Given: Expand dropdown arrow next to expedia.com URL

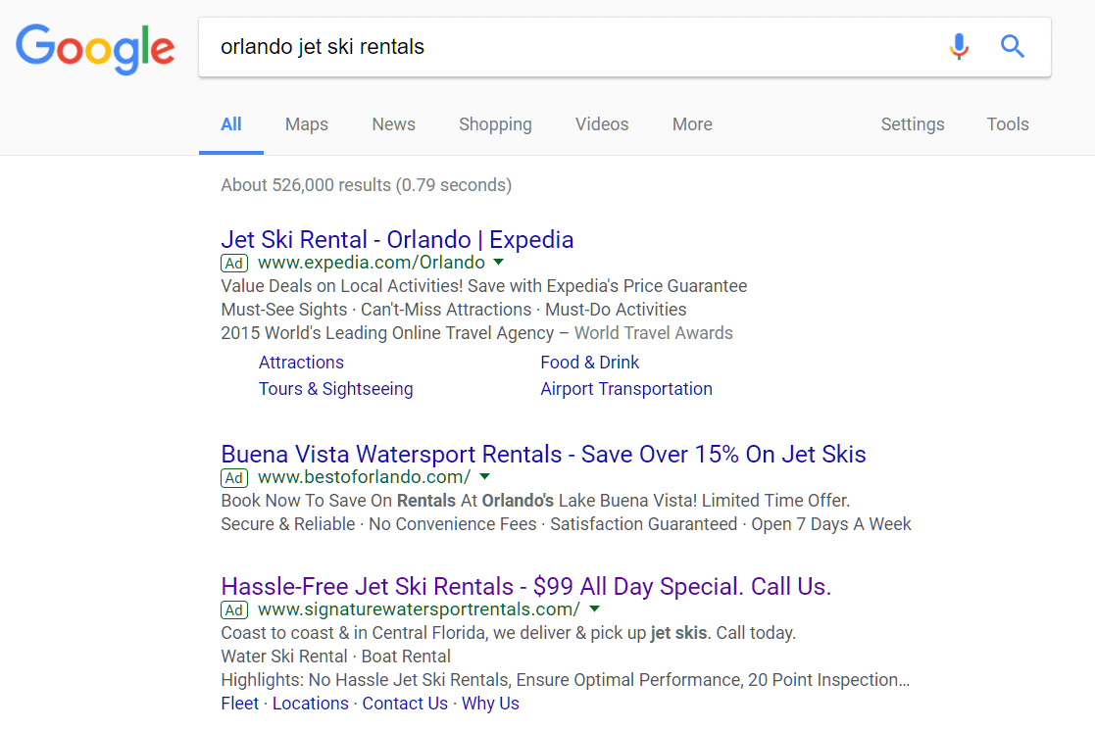Looking at the screenshot, I should 499,263.
